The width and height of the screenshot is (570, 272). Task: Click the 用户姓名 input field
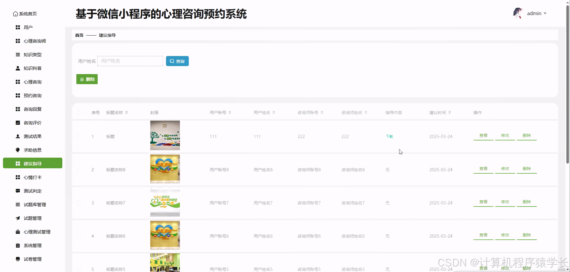click(130, 61)
